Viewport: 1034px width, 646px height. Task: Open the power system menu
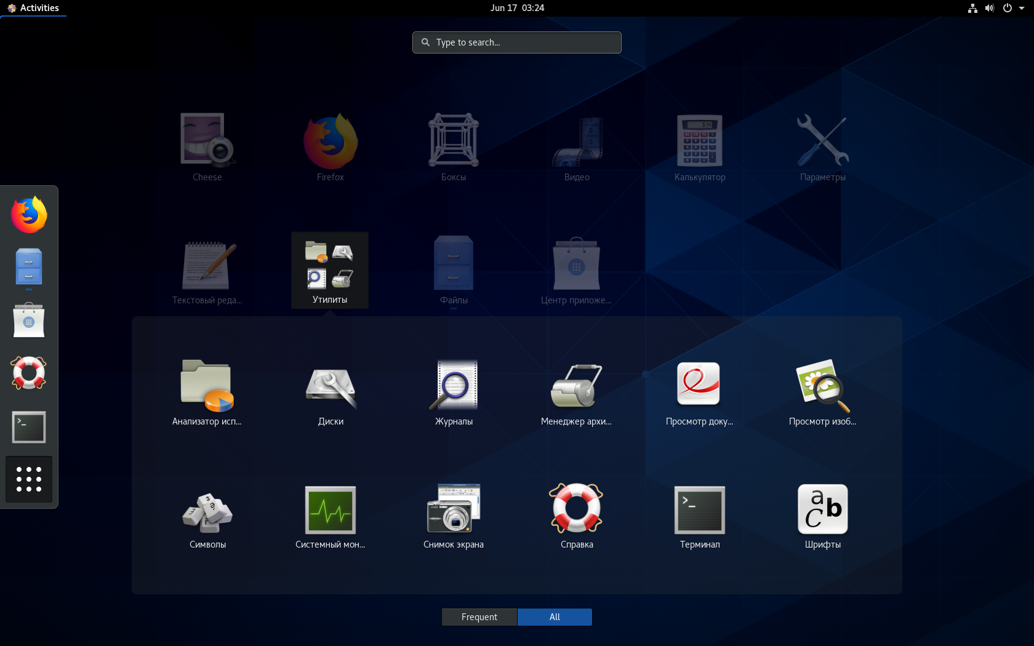(x=1008, y=8)
